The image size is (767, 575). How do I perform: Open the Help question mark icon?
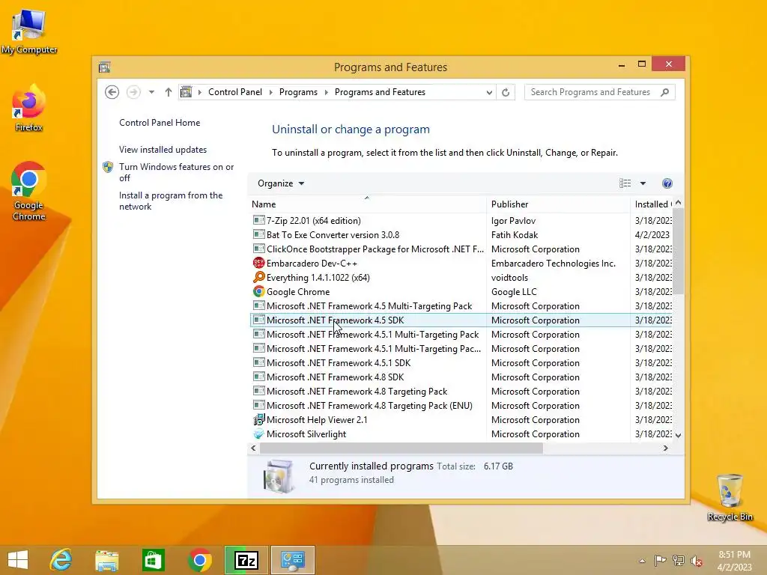tap(667, 183)
